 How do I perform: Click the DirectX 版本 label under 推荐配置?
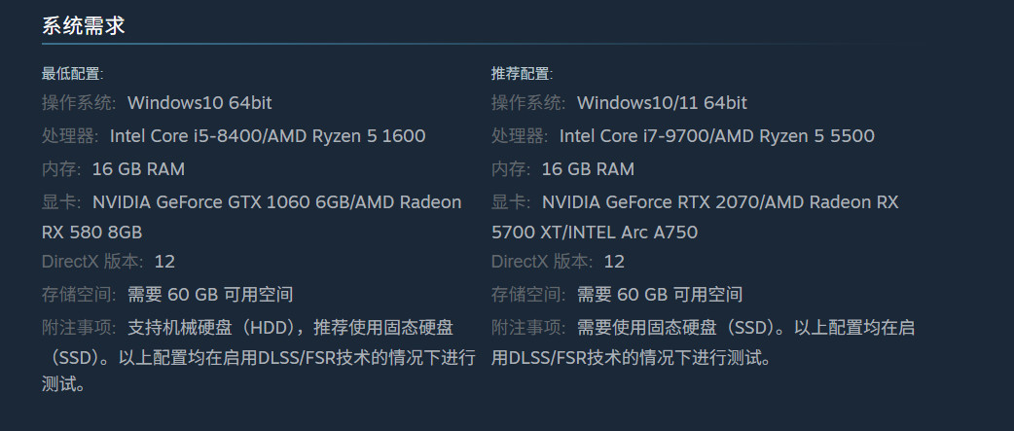tap(542, 262)
